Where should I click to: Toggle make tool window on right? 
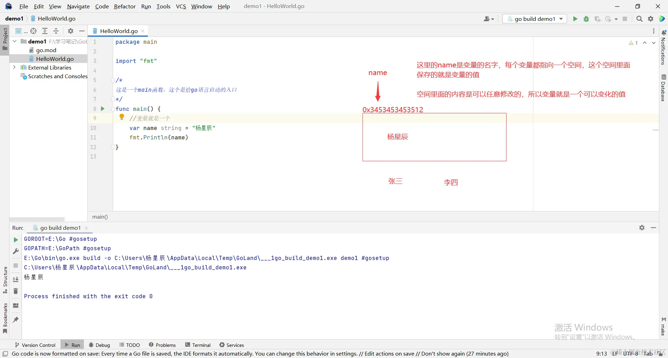click(663, 327)
